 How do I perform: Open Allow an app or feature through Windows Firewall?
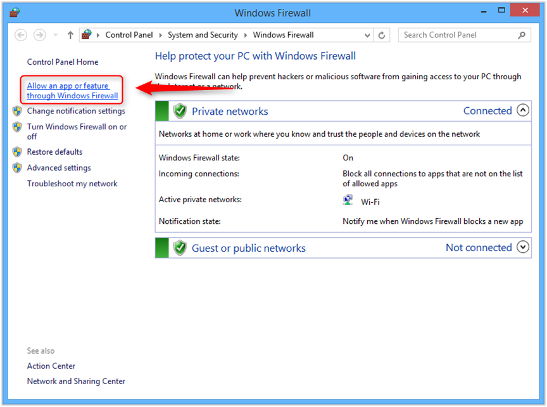[73, 91]
